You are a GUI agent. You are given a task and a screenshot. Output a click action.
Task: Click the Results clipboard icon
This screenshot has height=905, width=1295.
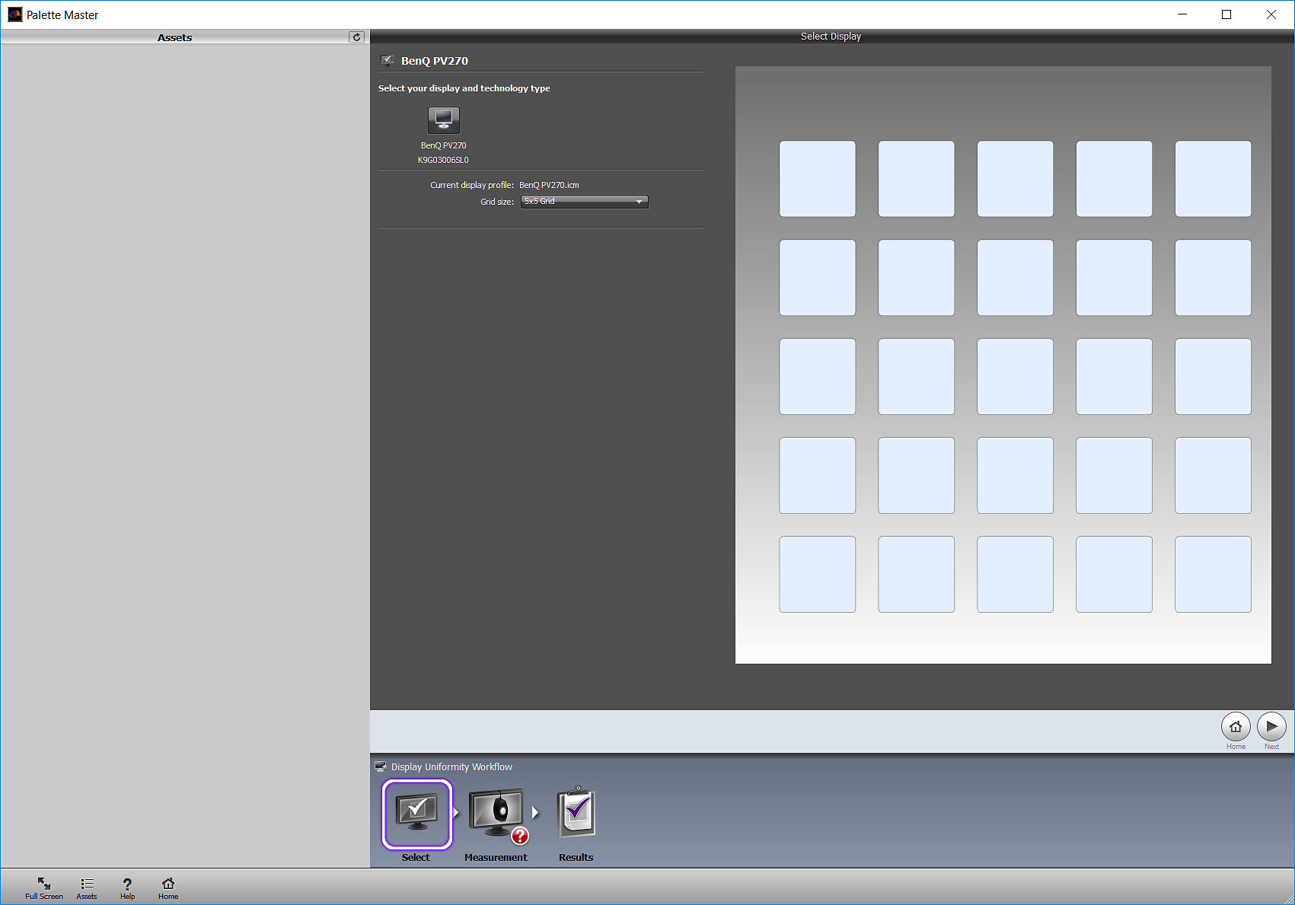(x=576, y=811)
